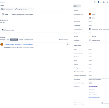Image resolution: width=109 pixels, height=108 pixels.
Task: Click the Projekte breadcrumb link
Action: click(x=2, y=2)
